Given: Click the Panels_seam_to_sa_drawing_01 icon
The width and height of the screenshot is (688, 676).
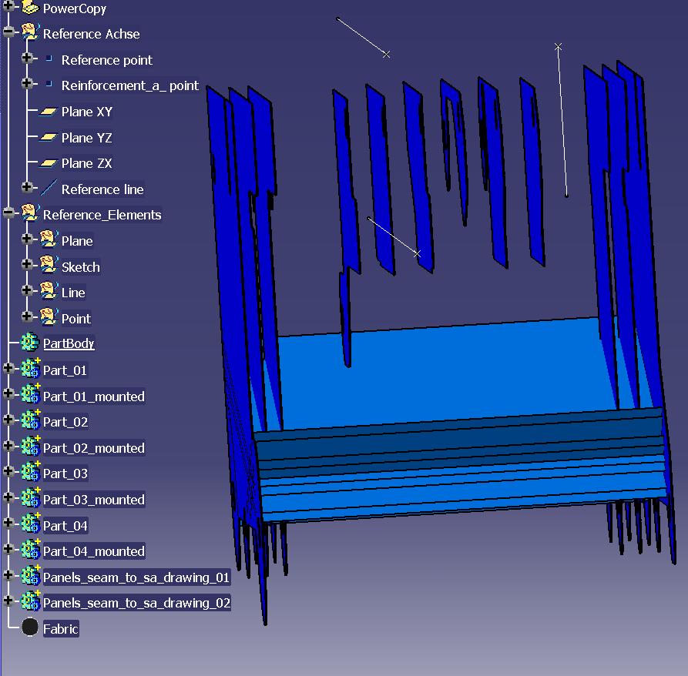Looking at the screenshot, I should tap(30, 576).
